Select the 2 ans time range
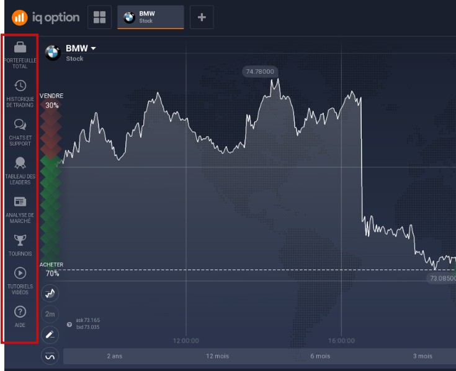Viewport: 456px width, 371px height. tap(115, 356)
